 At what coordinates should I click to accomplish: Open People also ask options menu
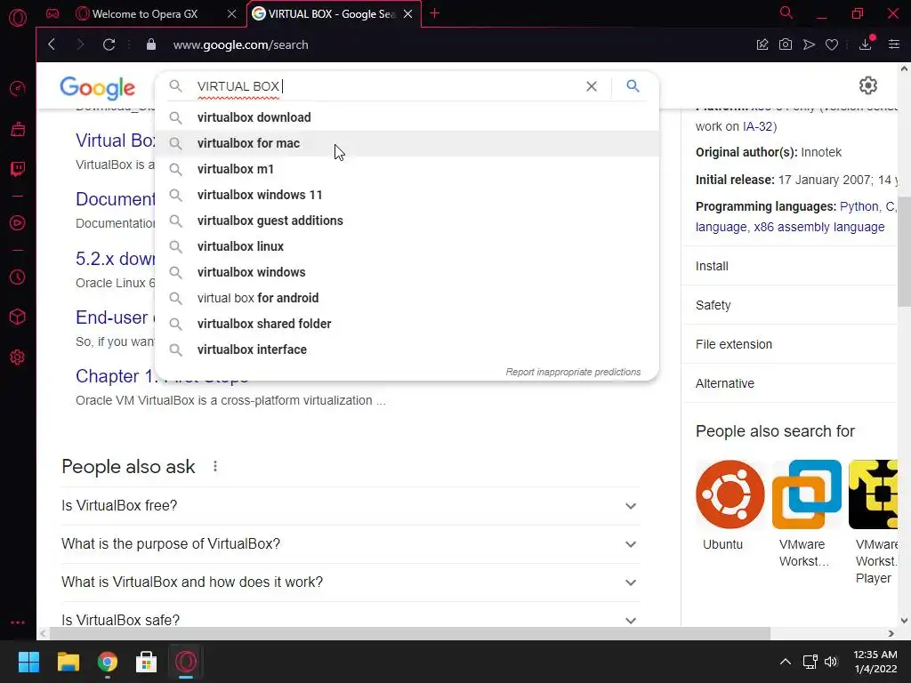215,466
